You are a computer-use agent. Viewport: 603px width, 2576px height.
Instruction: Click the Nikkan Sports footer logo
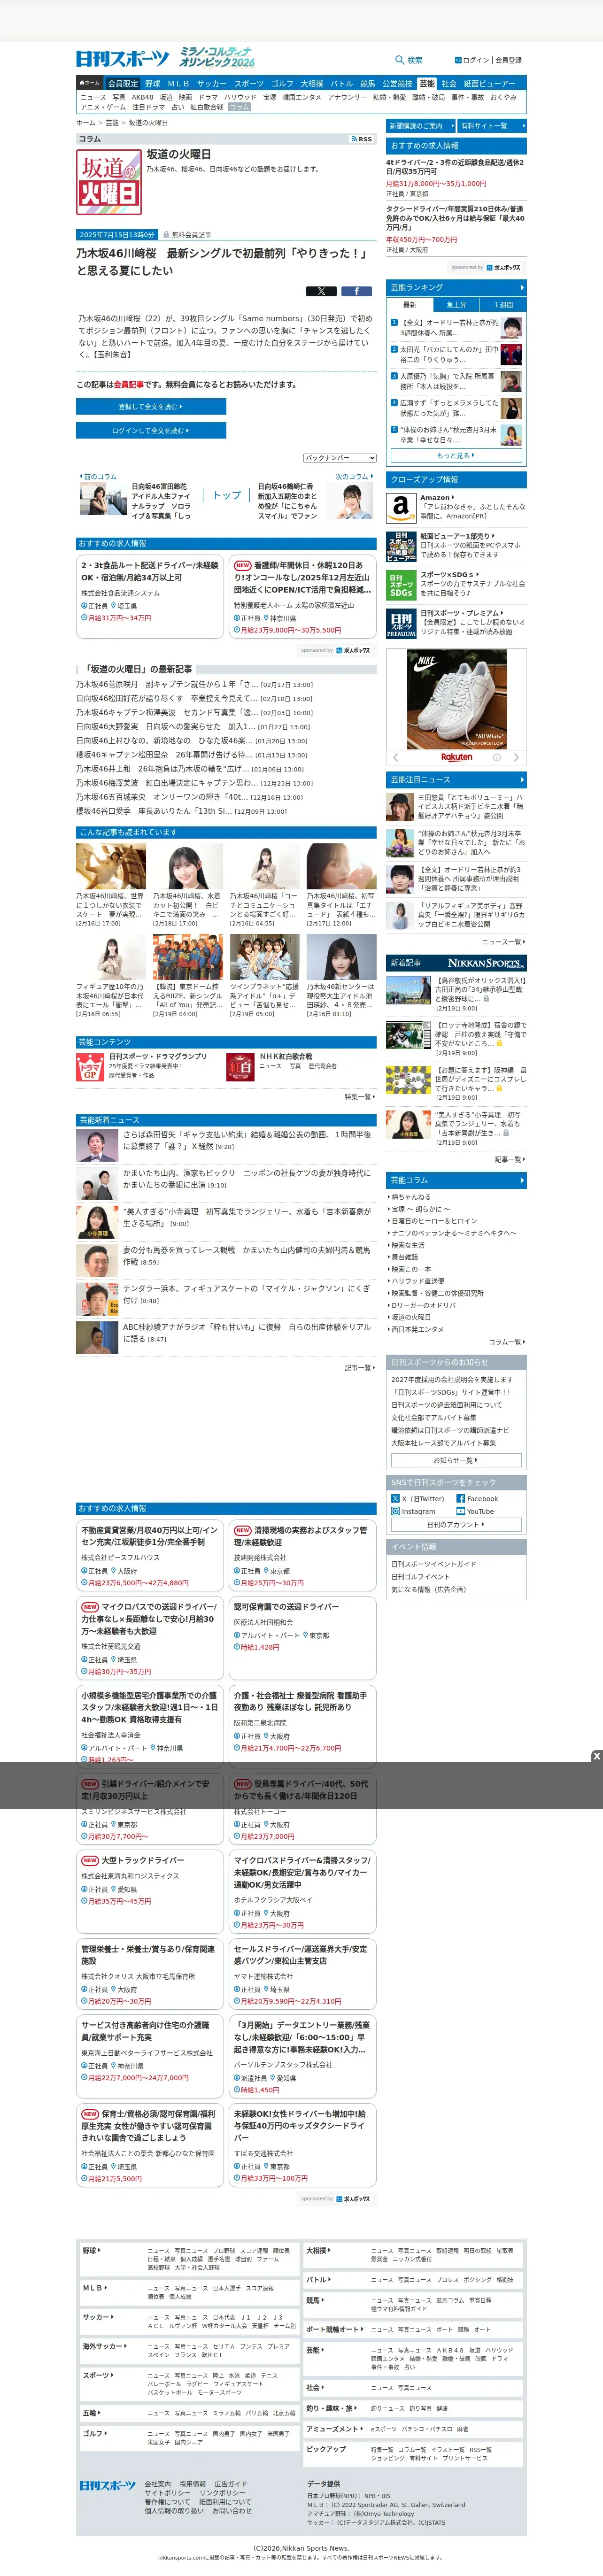click(108, 2485)
